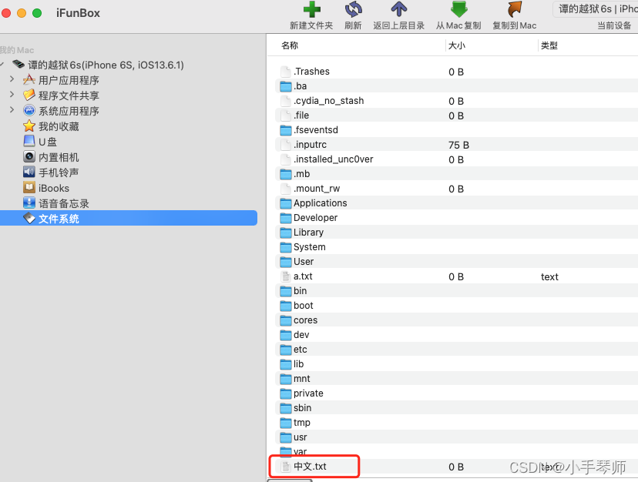638x482 pixels.
Task: Click the 程序文件共享 folder icon
Action: [29, 95]
